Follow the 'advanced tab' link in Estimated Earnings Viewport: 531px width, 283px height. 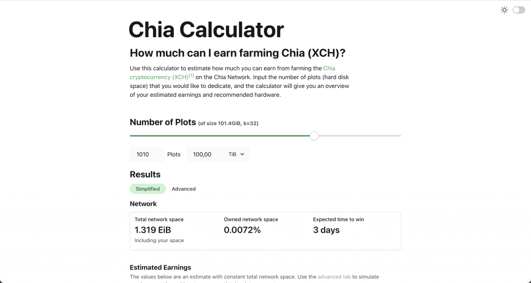334,277
